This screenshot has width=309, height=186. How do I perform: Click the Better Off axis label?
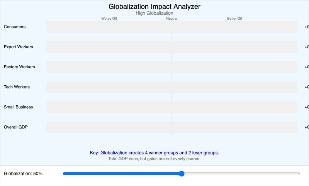tap(234, 19)
